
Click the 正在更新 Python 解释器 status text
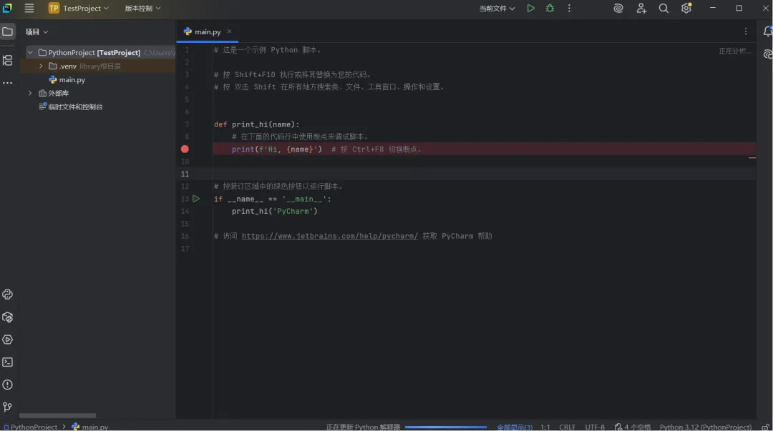point(363,427)
